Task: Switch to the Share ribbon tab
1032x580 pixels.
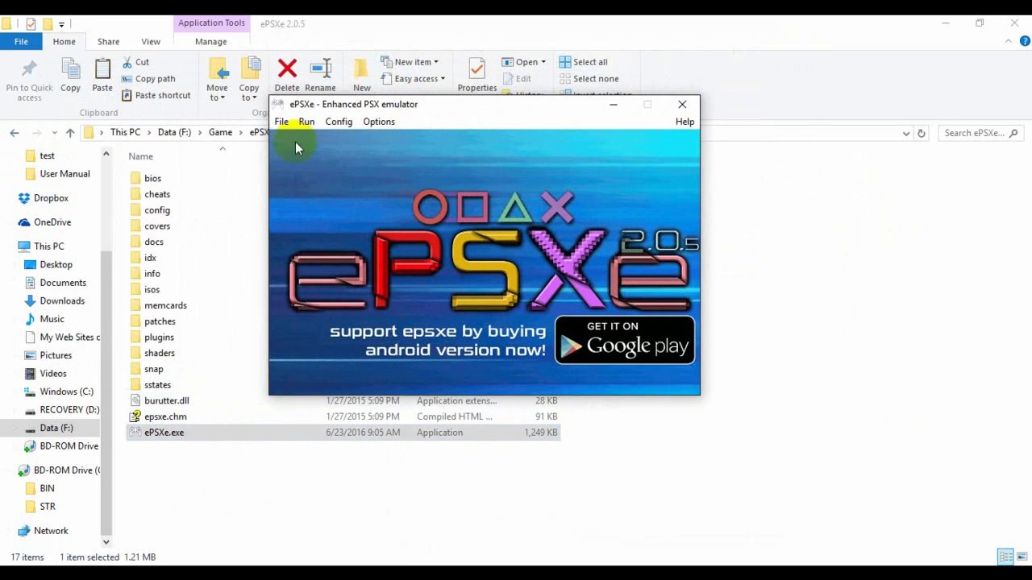Action: (108, 41)
